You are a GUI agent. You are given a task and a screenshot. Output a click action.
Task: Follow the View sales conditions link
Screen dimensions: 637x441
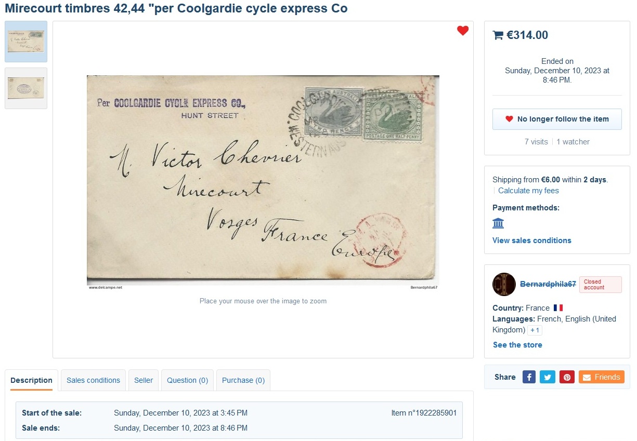531,240
